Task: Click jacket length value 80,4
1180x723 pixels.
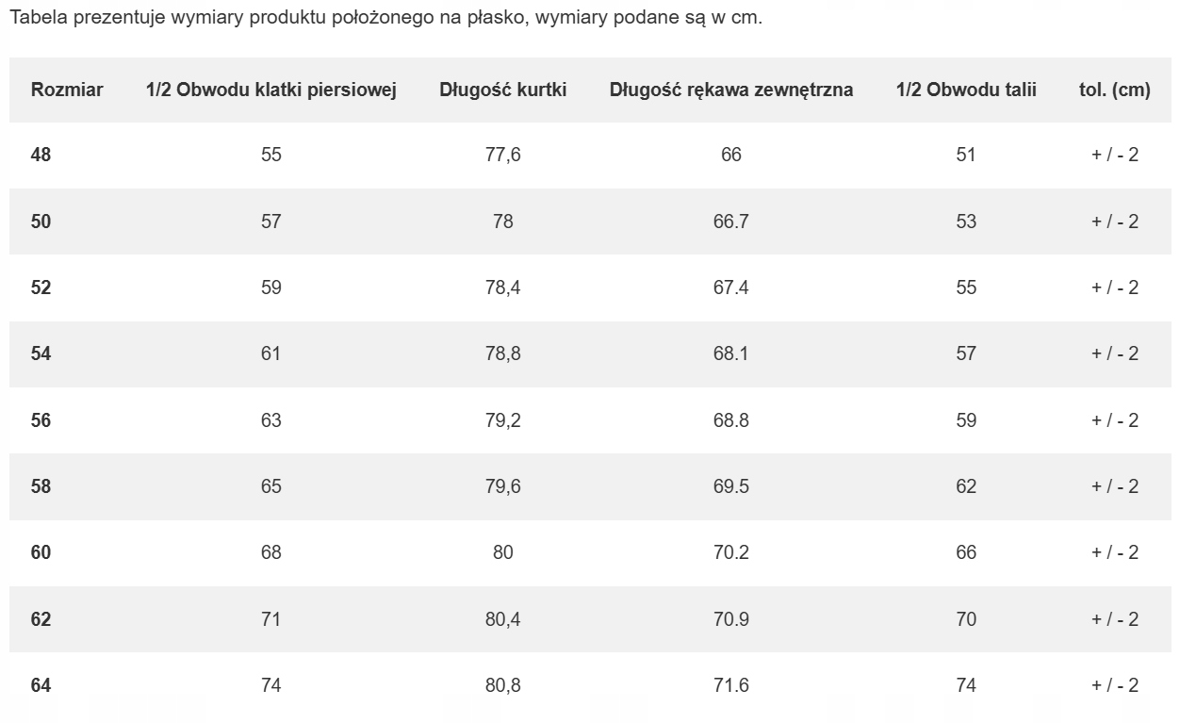Action: click(502, 619)
